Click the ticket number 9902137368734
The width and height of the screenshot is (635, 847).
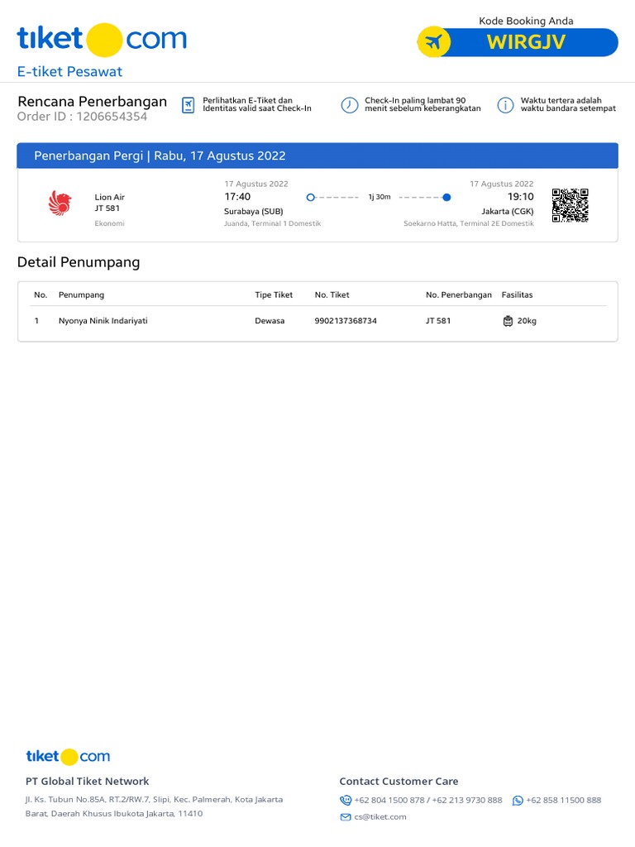[346, 321]
